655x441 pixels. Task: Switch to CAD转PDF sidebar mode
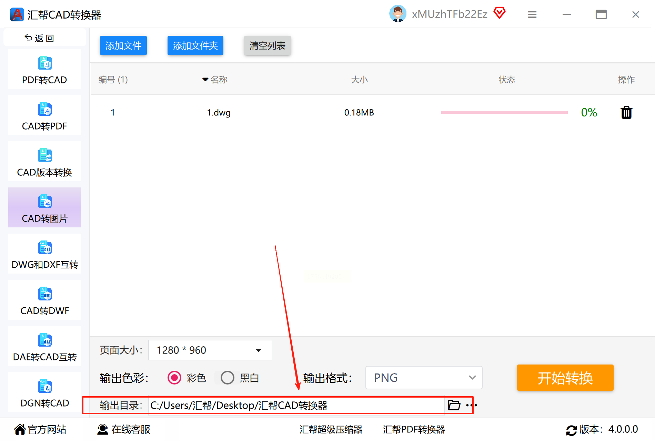pos(44,115)
